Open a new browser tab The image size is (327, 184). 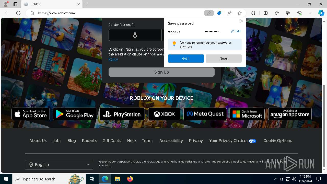(87, 4)
